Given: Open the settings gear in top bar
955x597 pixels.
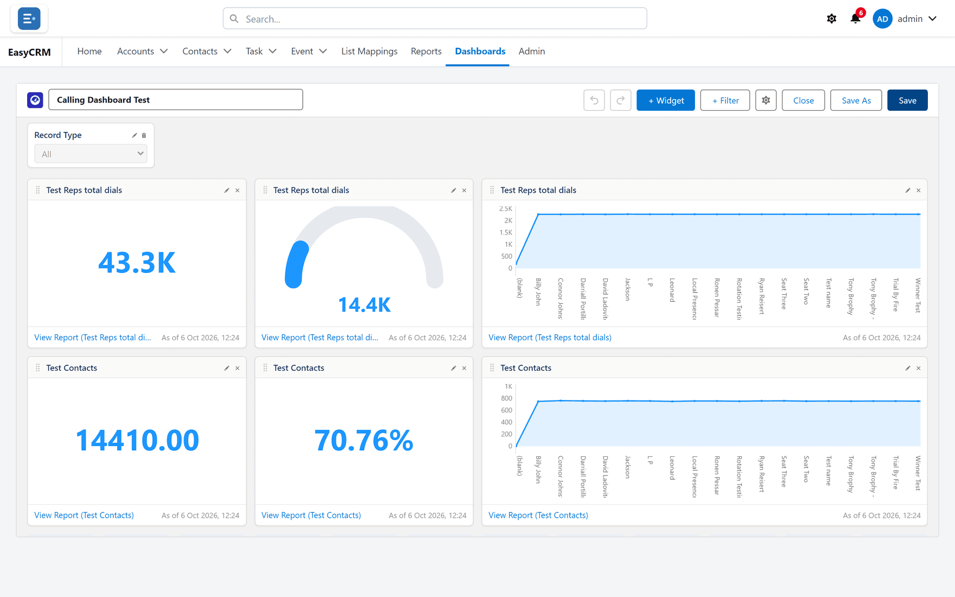Looking at the screenshot, I should tap(831, 18).
